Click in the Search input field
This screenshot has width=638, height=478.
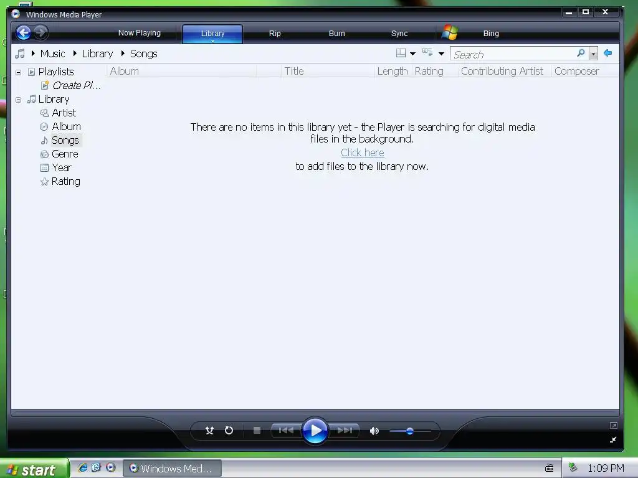[x=513, y=54]
